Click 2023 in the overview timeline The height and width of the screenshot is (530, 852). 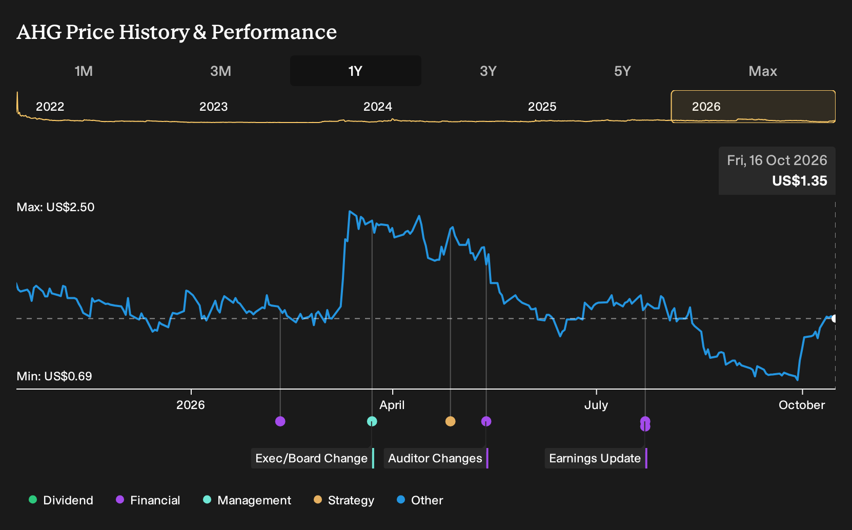[x=214, y=107]
